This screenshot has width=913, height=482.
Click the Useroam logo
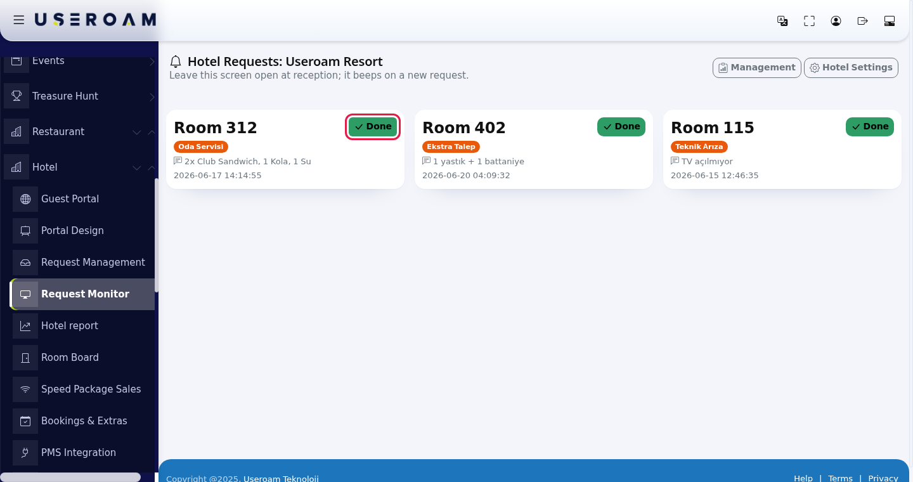[95, 20]
